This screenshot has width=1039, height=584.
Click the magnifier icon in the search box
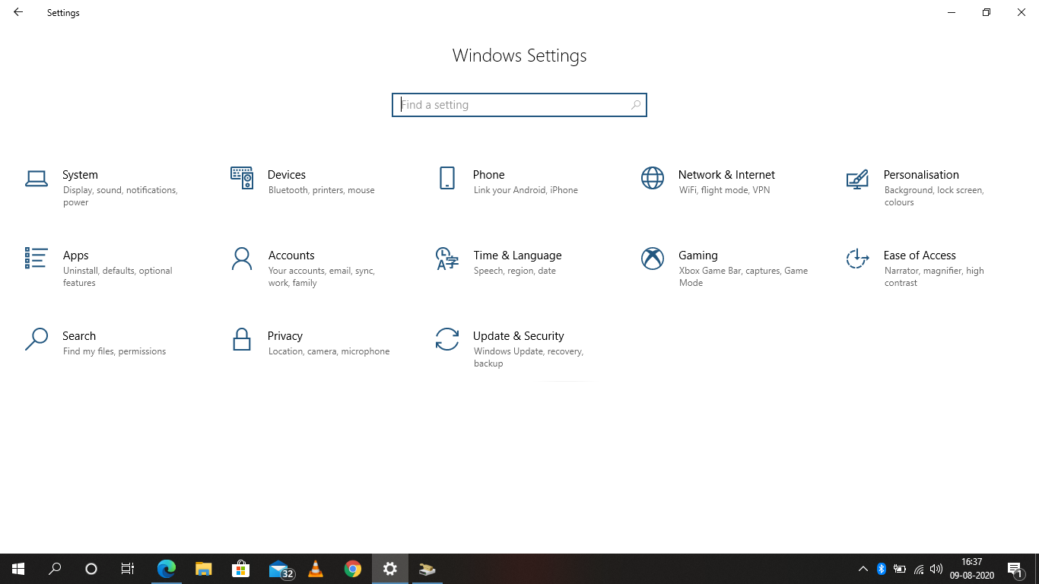636,105
